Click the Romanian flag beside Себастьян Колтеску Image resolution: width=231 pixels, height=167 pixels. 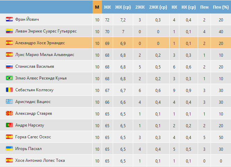tap(9, 90)
